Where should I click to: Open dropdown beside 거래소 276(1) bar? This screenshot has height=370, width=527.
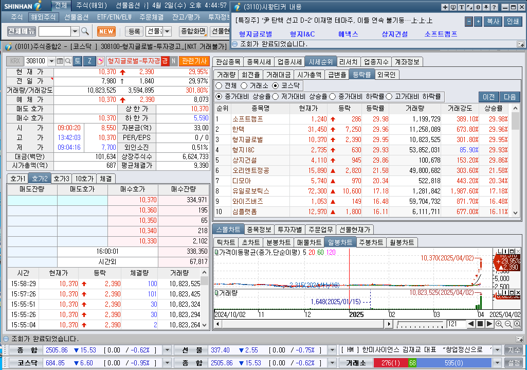[x=497, y=363]
